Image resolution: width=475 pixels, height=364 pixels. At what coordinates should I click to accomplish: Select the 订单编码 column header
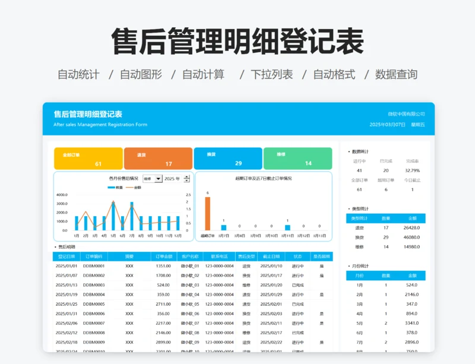[94, 257]
